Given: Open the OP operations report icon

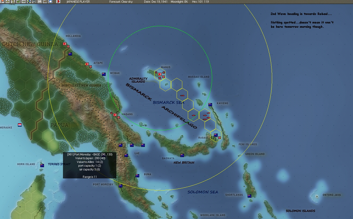Looking at the screenshot, I should pyautogui.click(x=40, y=2).
